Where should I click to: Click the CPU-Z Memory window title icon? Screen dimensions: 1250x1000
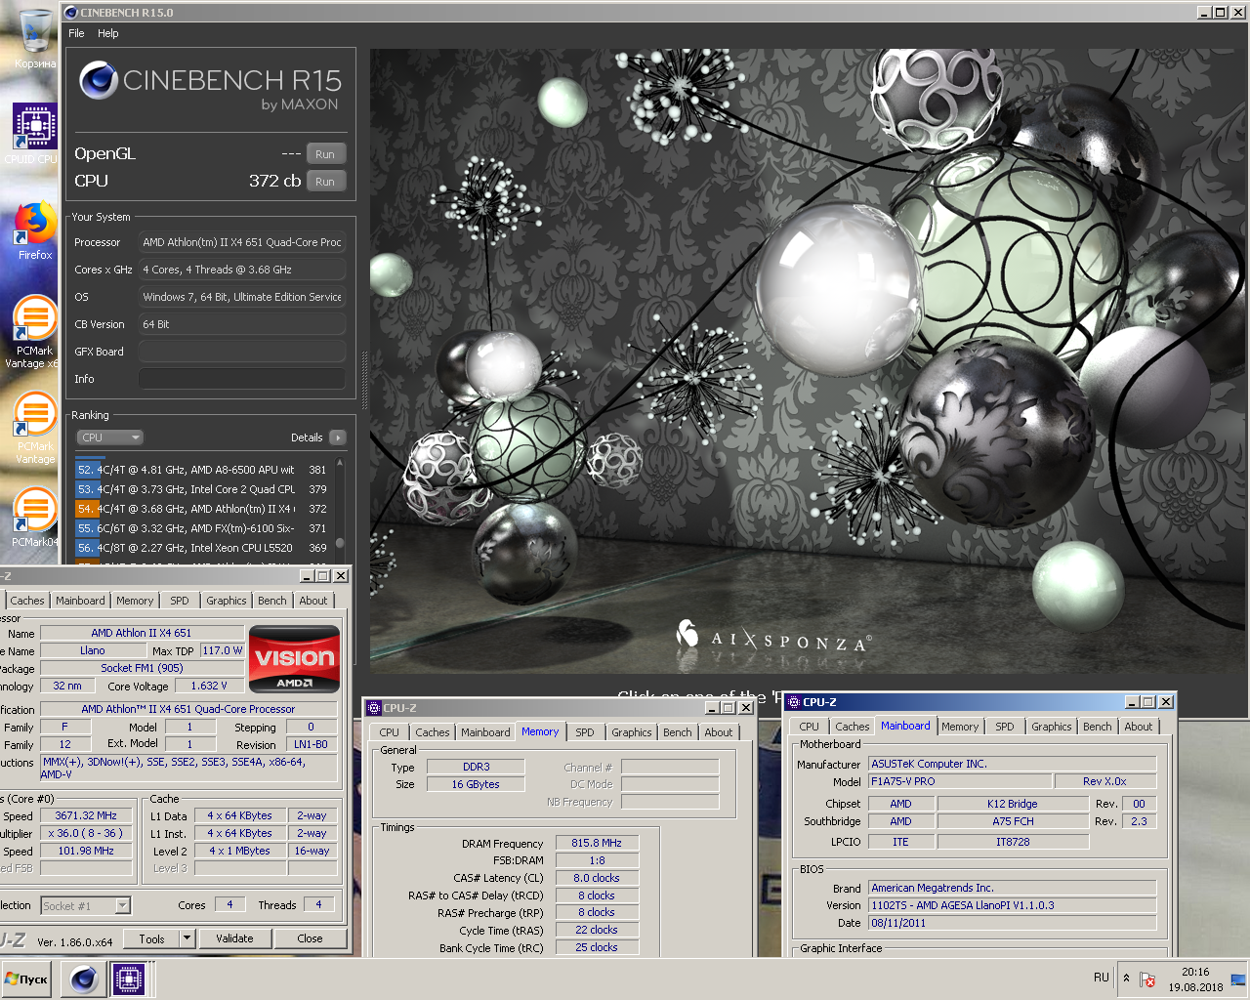(x=373, y=708)
